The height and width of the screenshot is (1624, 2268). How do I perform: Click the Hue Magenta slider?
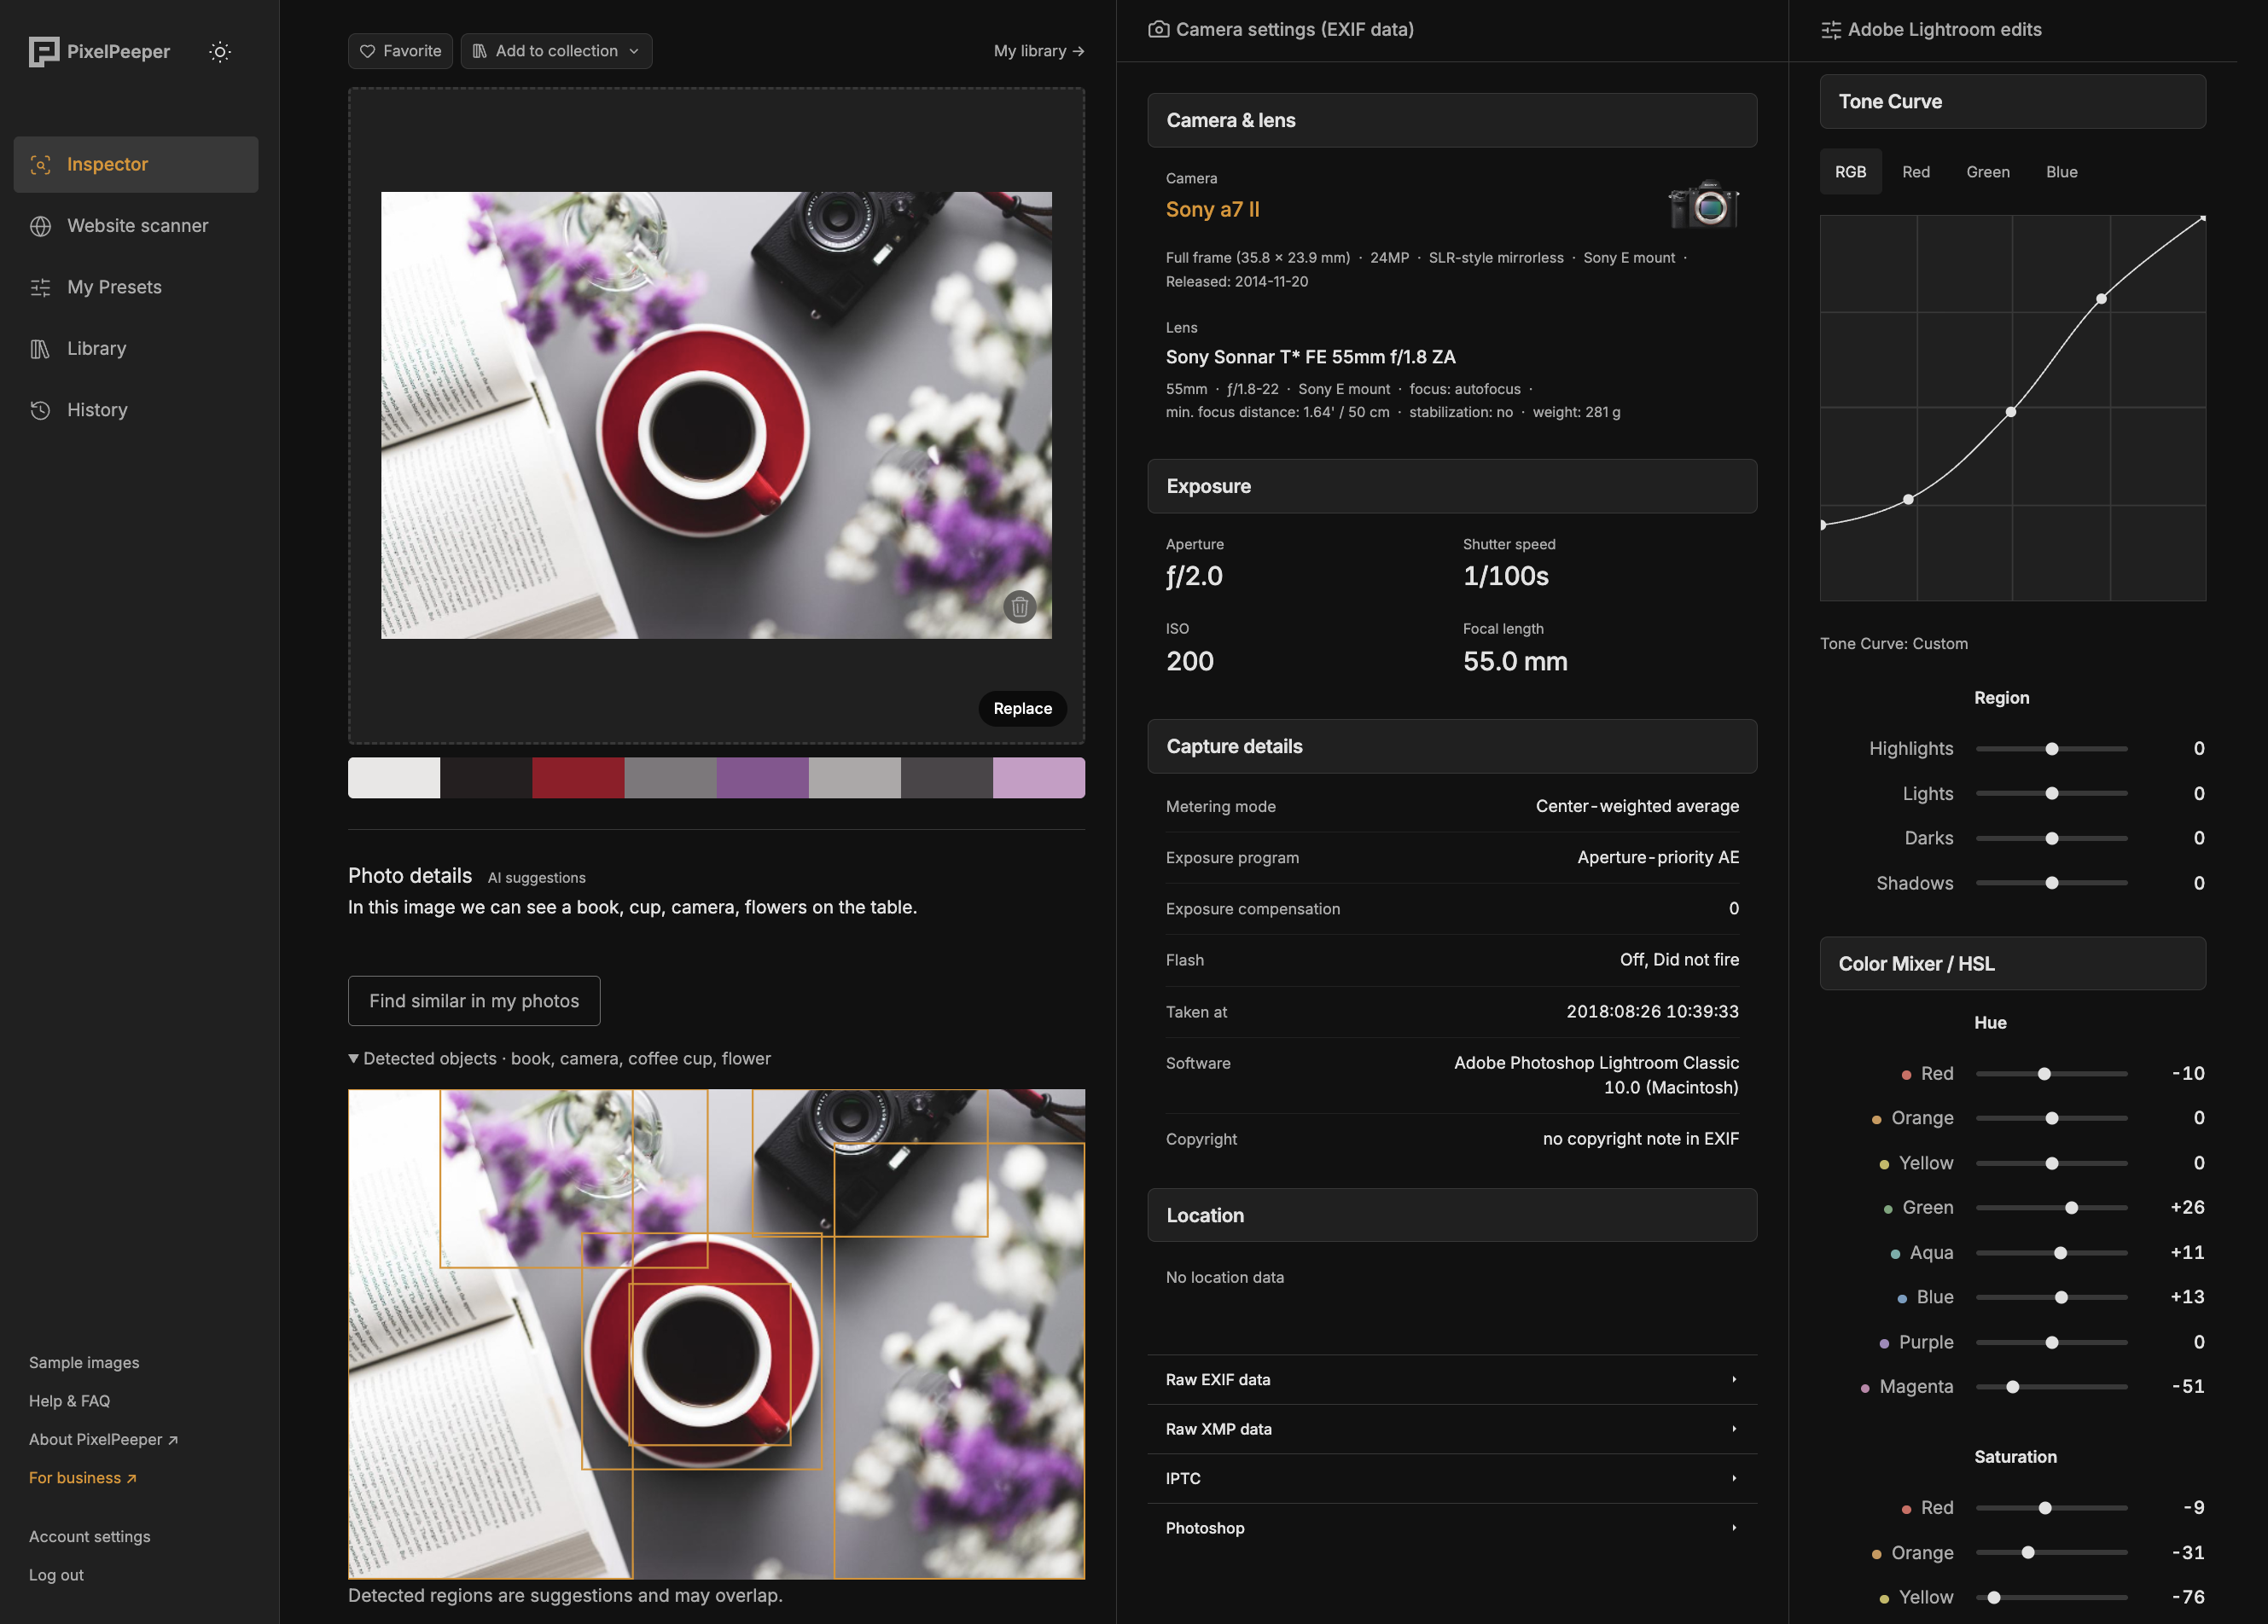tap(2051, 1387)
